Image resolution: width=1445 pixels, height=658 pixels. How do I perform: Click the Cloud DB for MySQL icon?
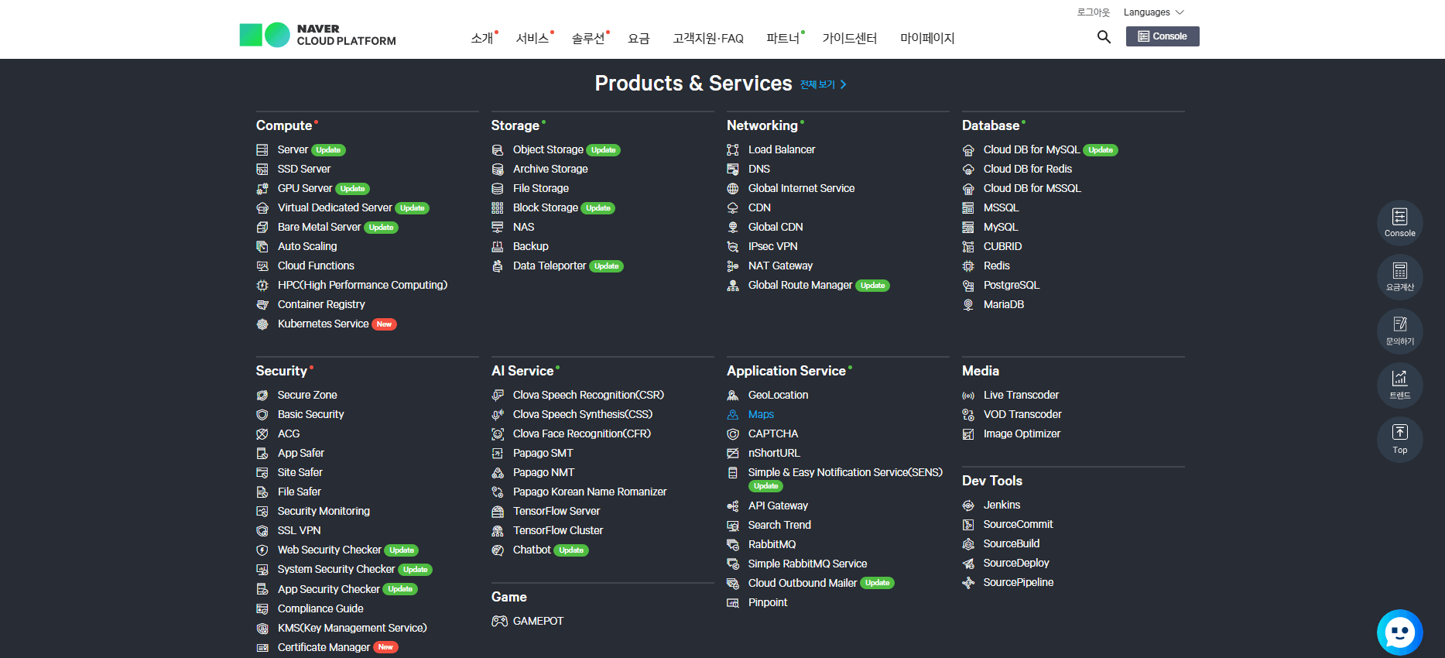point(968,150)
